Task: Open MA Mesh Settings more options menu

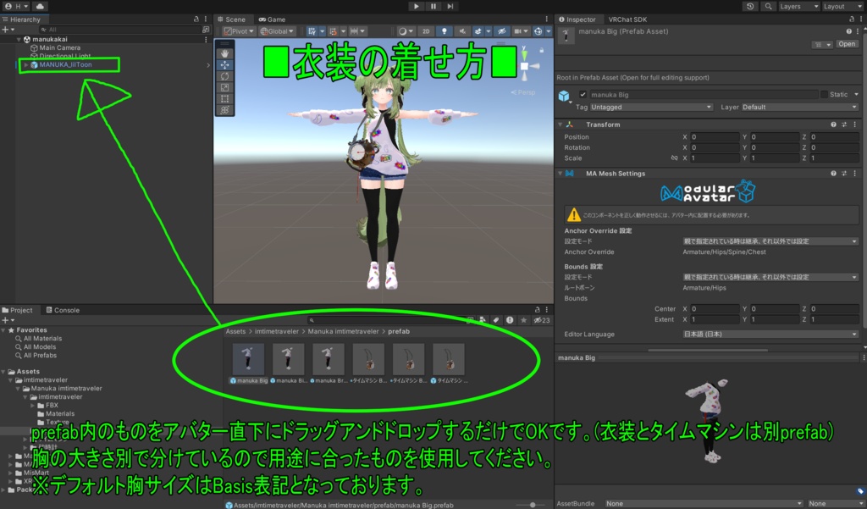Action: click(x=855, y=173)
